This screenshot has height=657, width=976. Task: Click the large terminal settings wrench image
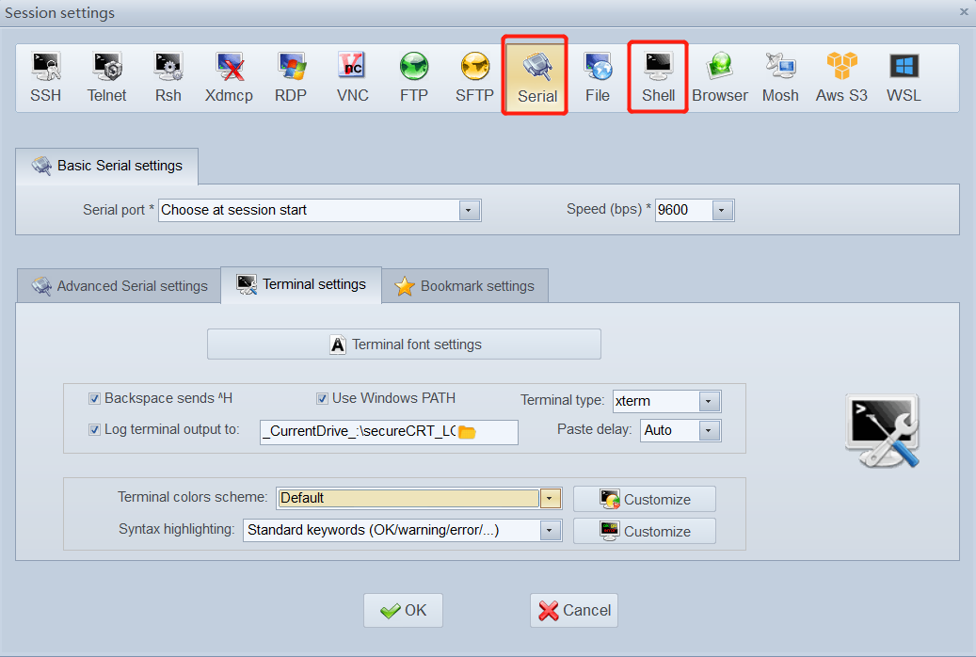pyautogui.click(x=883, y=430)
